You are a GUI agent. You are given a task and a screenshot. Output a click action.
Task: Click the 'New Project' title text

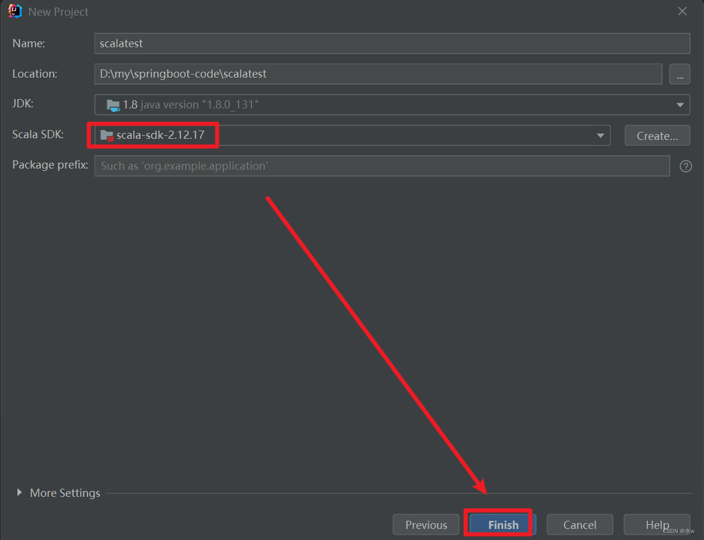[x=58, y=12]
